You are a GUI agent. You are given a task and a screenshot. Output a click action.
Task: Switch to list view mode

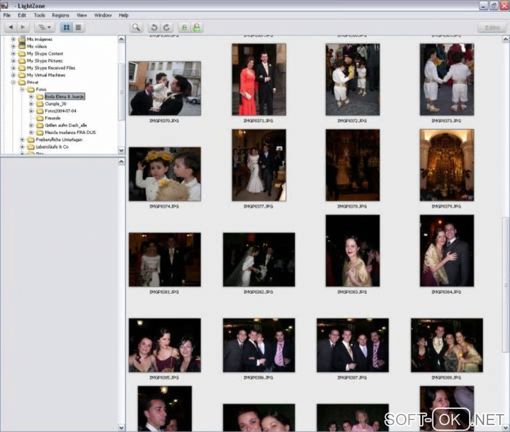coord(78,27)
